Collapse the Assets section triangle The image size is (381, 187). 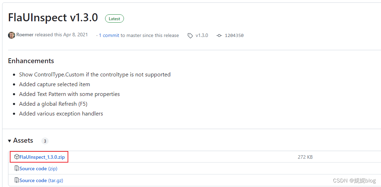pyautogui.click(x=9, y=141)
